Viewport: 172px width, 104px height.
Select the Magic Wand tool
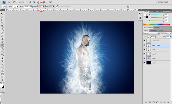2,23
